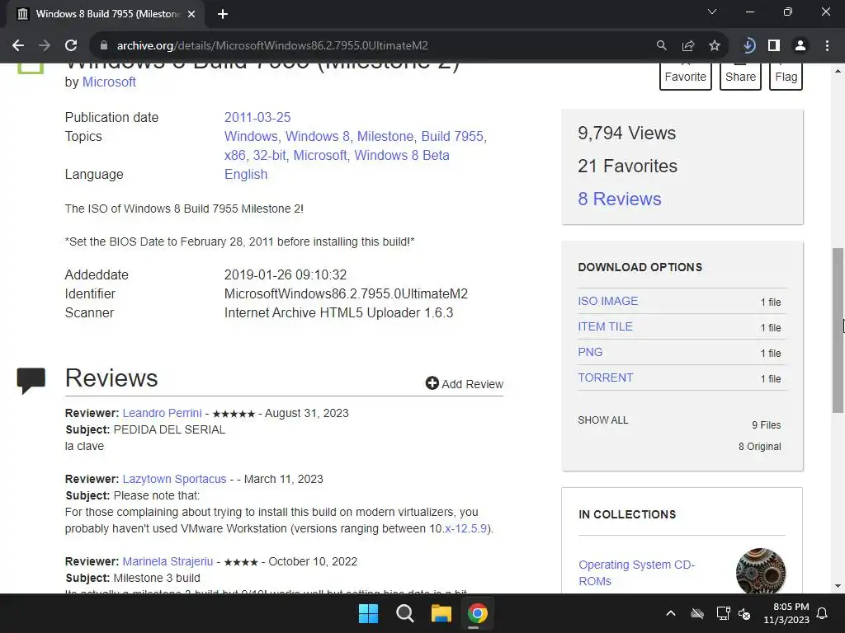Click the '8 Original' text

pos(759,446)
